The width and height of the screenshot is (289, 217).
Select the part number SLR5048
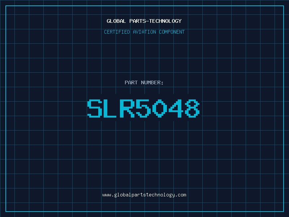click(x=143, y=108)
